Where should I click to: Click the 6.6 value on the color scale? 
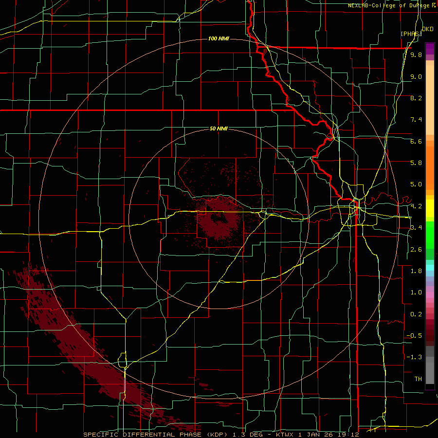point(416,141)
